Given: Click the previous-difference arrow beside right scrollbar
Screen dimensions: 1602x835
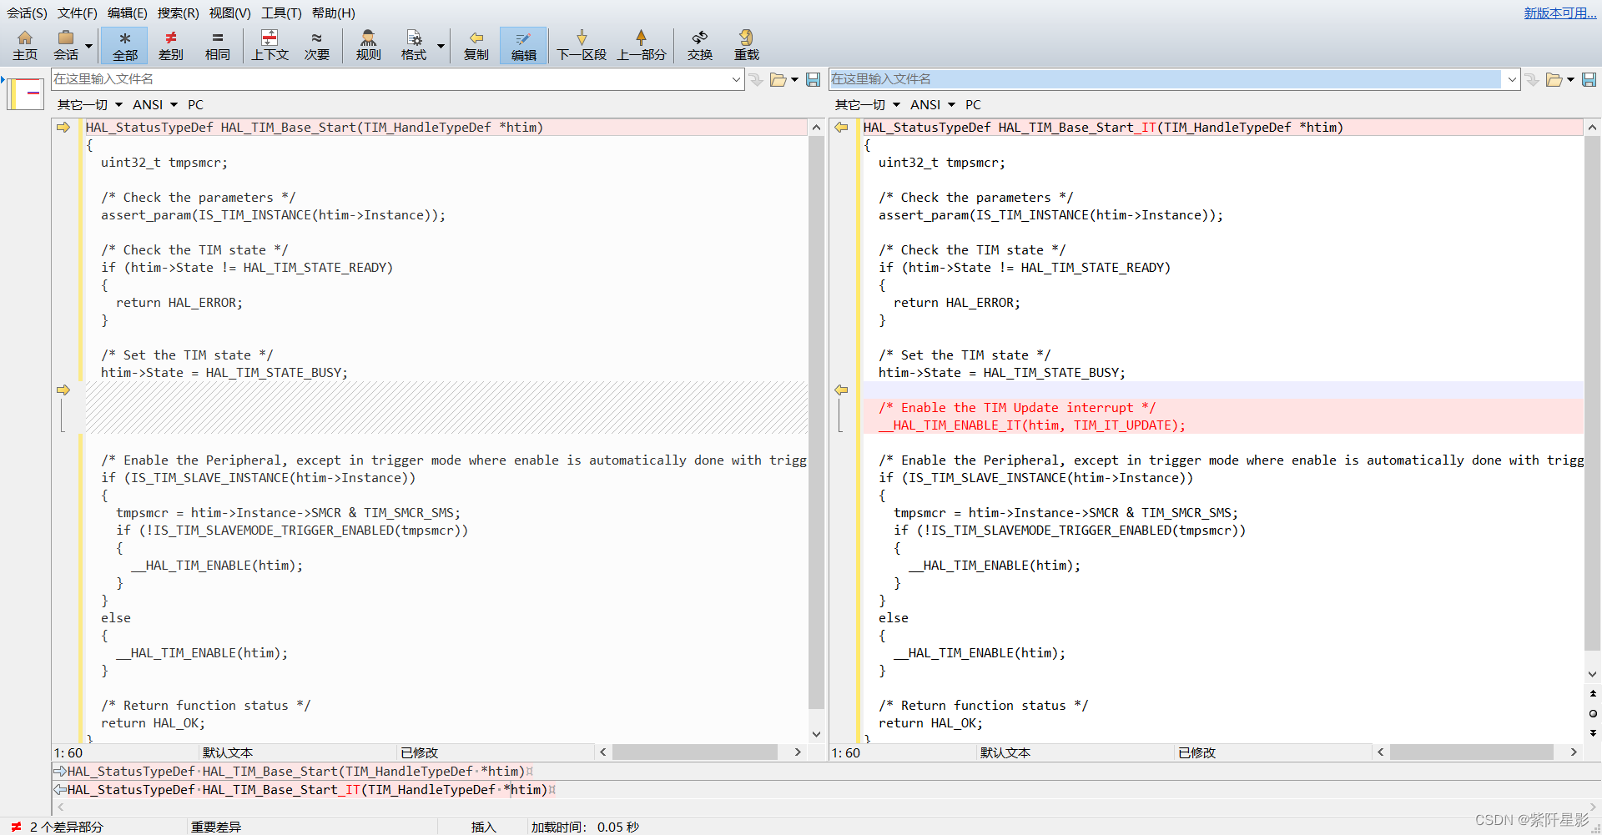Looking at the screenshot, I should tap(1593, 693).
